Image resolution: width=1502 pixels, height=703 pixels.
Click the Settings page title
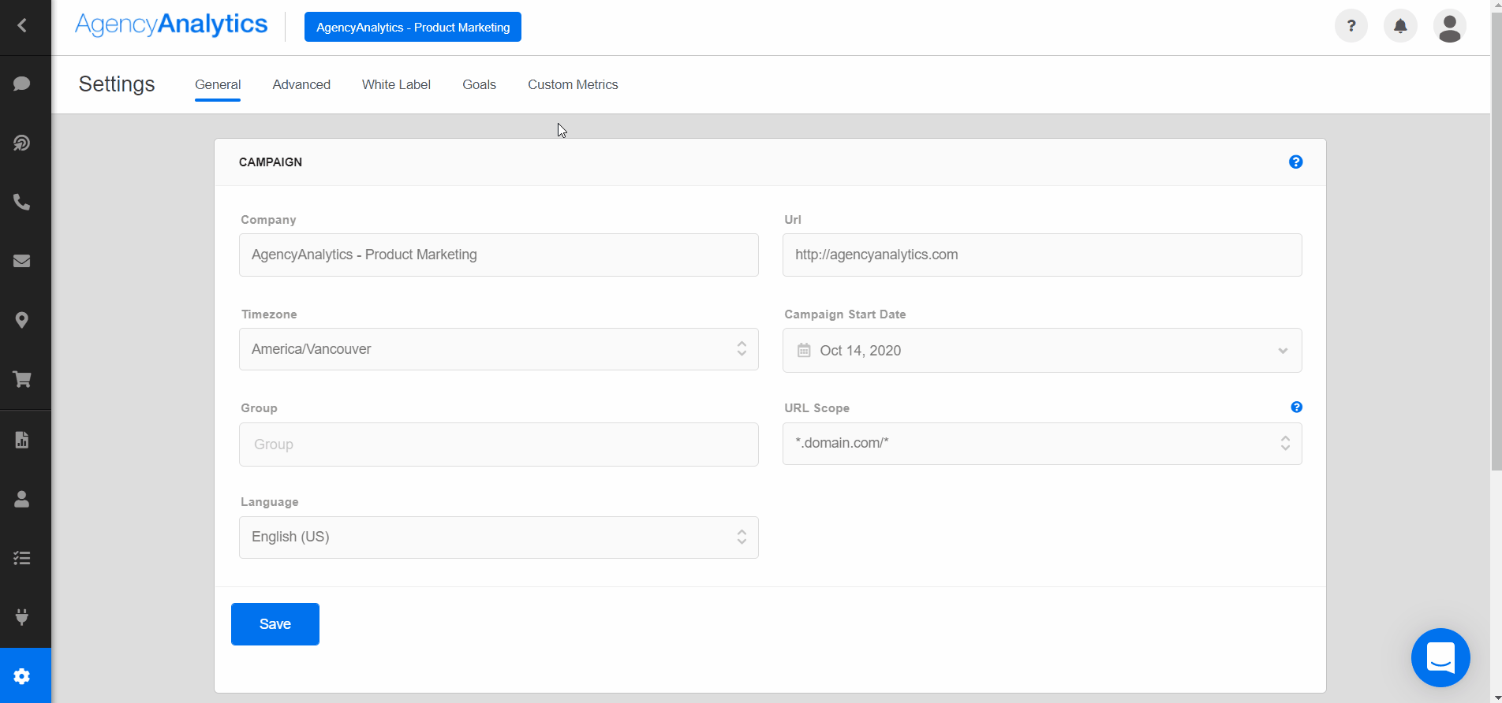tap(117, 84)
